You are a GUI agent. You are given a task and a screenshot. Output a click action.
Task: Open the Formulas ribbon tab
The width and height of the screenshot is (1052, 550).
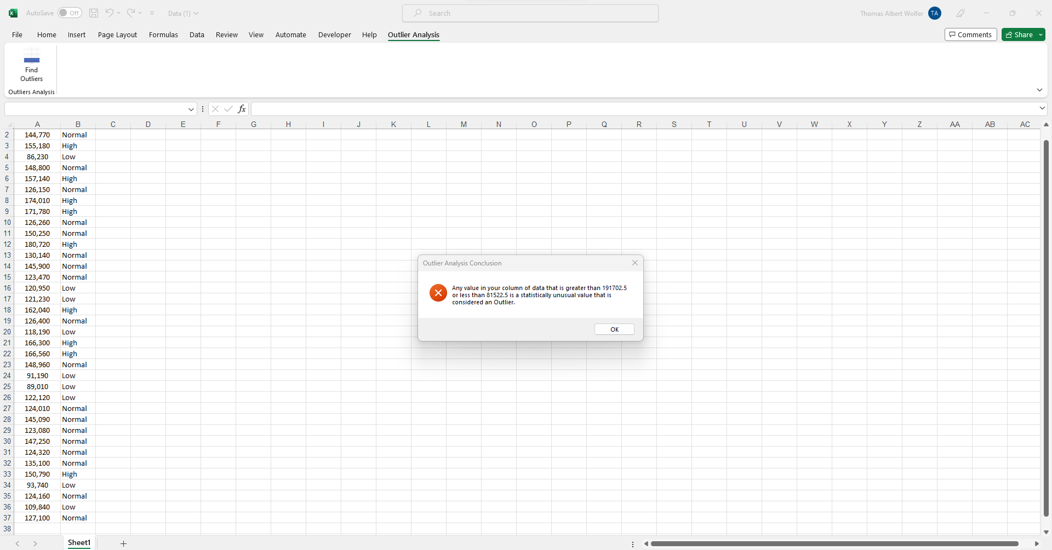[x=163, y=35]
